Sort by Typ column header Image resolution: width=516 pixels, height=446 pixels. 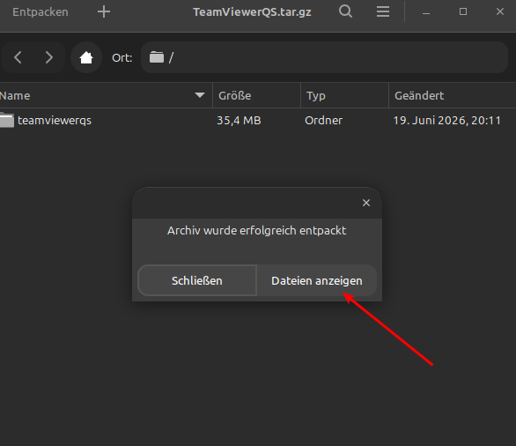tap(344, 95)
